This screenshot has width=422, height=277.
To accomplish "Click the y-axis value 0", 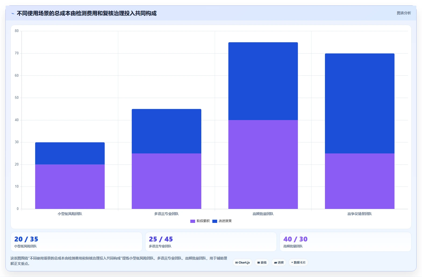I will pos(18,209).
